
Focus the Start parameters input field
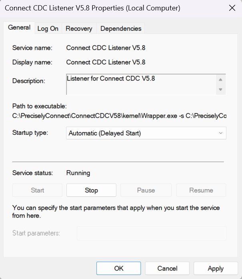(x=151, y=233)
